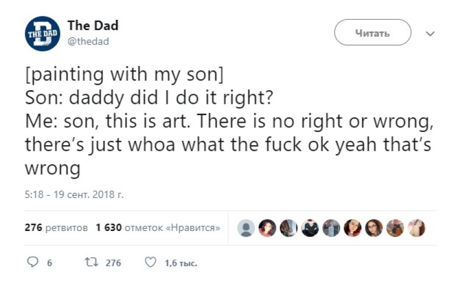Open the fourth liker avatar with red hat
Screen dimensions: 454x286
pos(310,228)
